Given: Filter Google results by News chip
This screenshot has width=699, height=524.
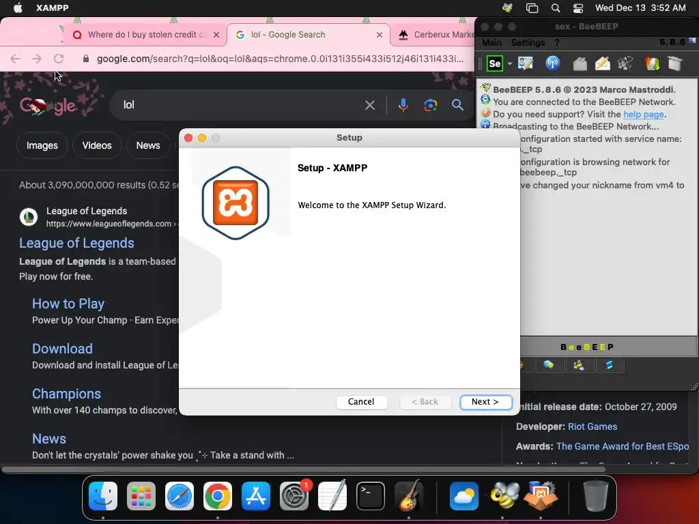Looking at the screenshot, I should coord(148,145).
